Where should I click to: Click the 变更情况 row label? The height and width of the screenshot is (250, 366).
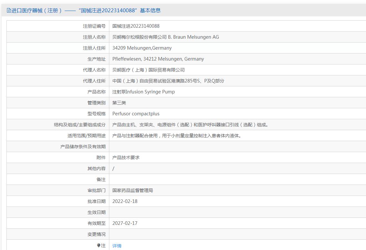click(96, 235)
